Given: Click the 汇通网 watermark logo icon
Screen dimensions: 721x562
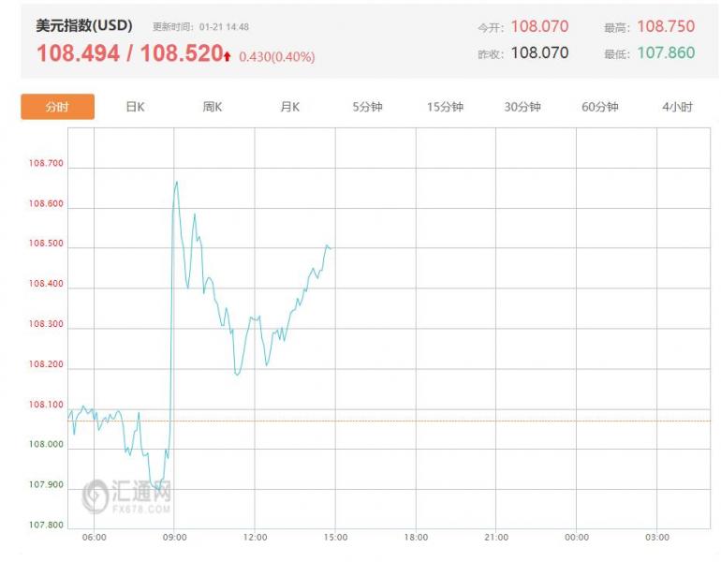Looking at the screenshot, I should [96, 495].
